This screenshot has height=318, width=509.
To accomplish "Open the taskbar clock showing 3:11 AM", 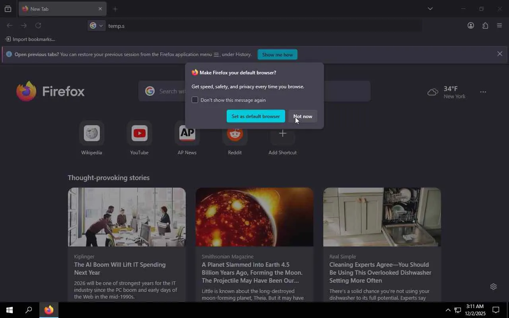I will [475, 310].
